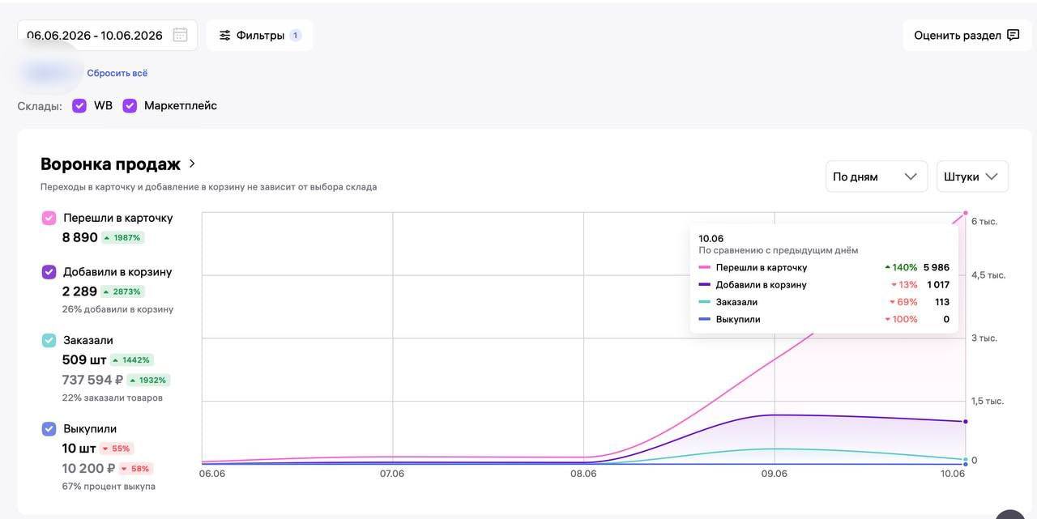The height and width of the screenshot is (519, 1037).
Task: Click the red 55% decrease badge under Выкупили
Action: coord(116,449)
